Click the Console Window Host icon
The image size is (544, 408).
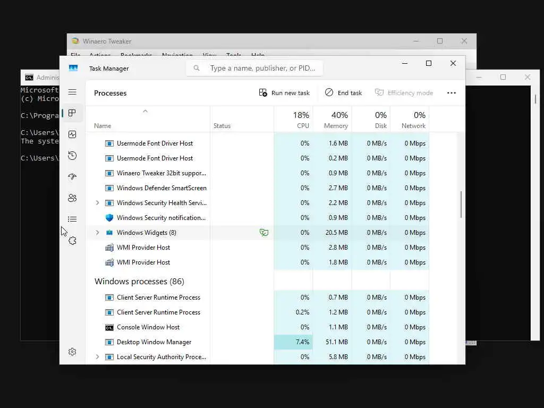tap(109, 327)
